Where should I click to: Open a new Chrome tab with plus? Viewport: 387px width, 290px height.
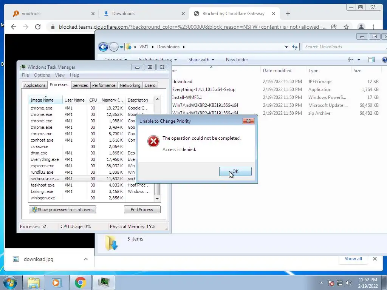pos(288,14)
